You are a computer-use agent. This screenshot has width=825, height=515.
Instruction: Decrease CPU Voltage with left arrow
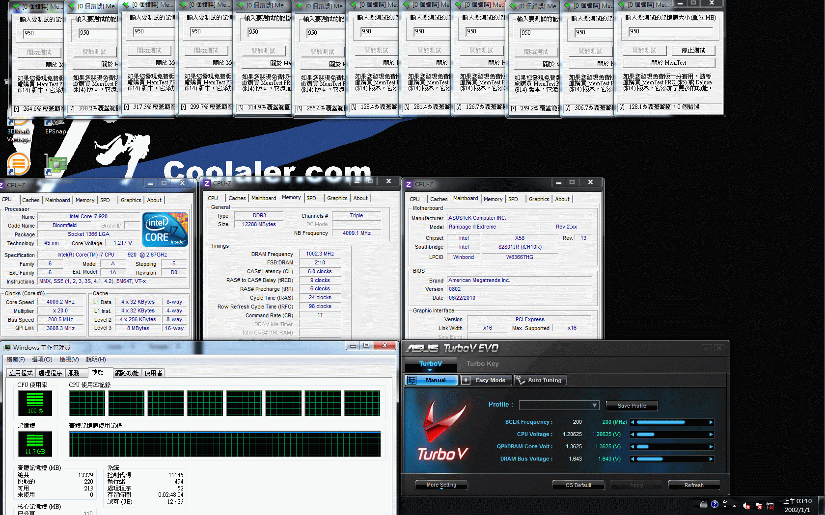pos(632,435)
